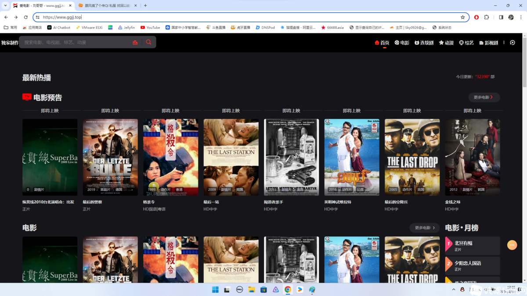Select the 动漫 navigation item
This screenshot has width=527, height=296.
[446, 43]
